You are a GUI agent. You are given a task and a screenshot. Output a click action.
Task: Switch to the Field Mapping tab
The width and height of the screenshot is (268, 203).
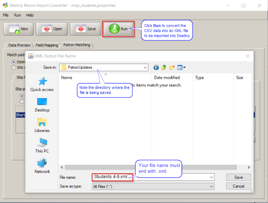click(x=47, y=45)
